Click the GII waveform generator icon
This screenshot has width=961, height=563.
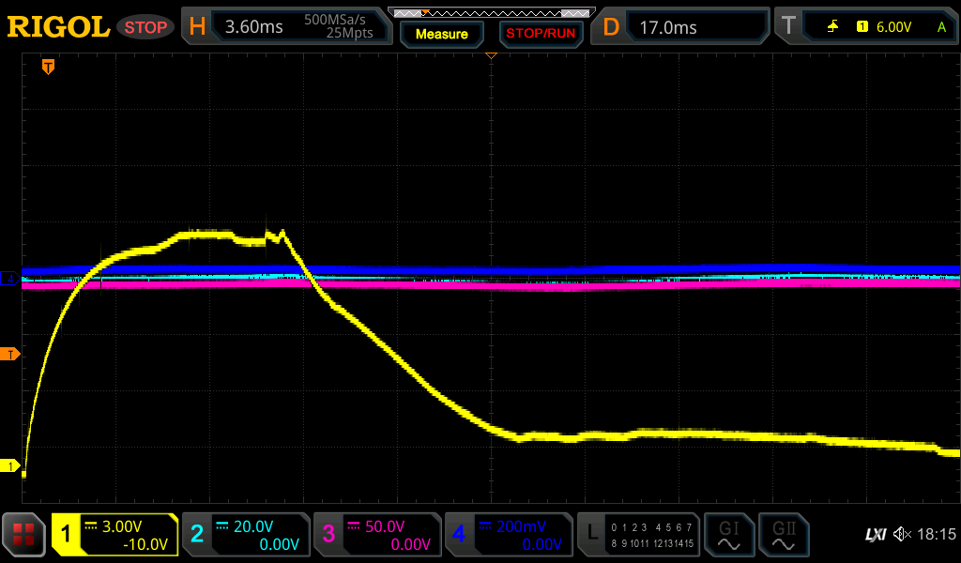(x=782, y=535)
